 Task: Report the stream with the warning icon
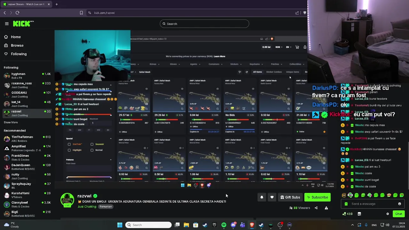(x=326, y=208)
